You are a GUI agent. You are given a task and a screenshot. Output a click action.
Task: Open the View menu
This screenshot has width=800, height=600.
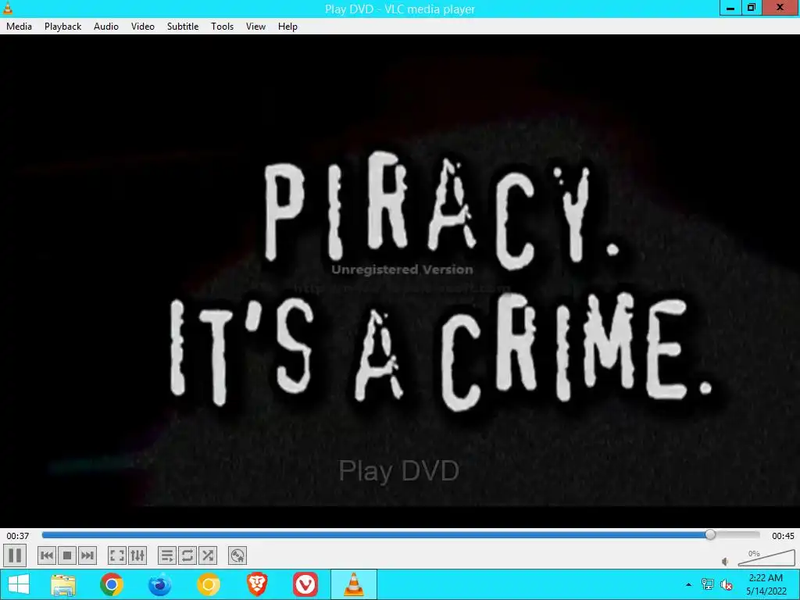pos(255,27)
